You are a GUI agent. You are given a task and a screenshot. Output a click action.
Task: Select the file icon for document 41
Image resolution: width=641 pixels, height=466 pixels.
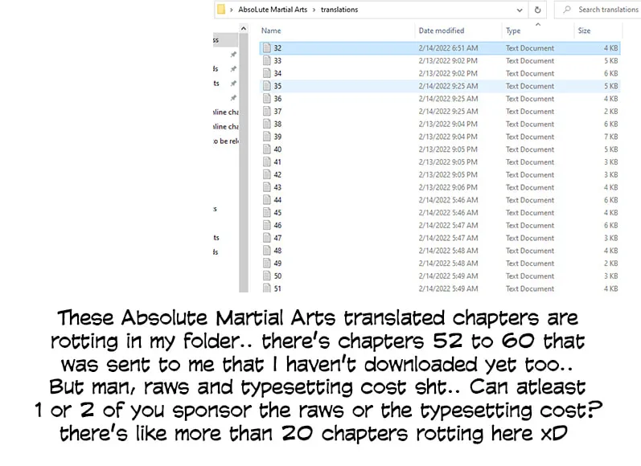click(267, 161)
